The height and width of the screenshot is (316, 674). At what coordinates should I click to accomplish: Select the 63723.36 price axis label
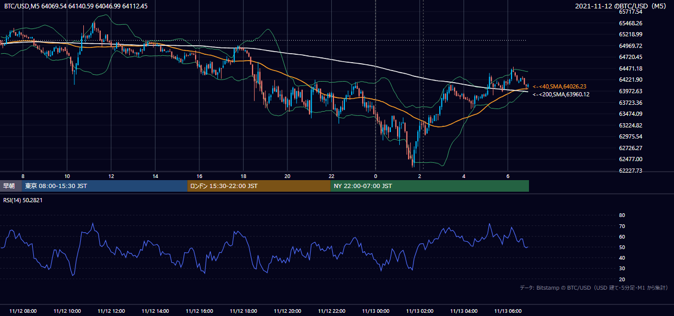[630, 103]
